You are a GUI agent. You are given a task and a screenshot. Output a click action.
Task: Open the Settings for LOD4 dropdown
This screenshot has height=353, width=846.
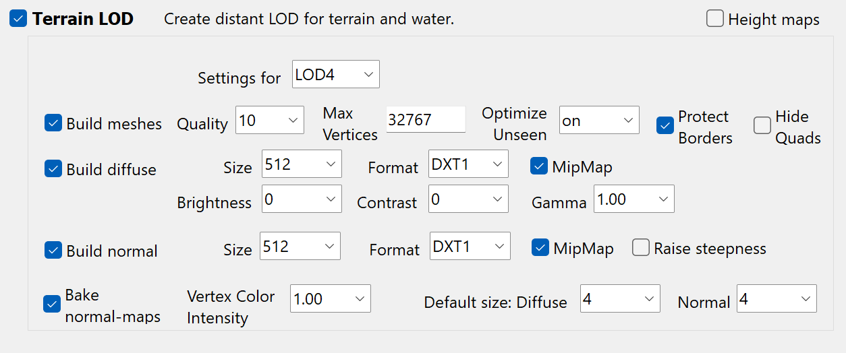click(336, 74)
